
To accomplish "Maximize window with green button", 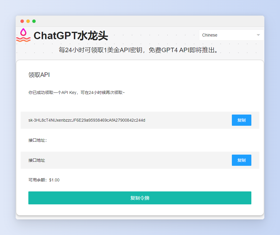I will [34, 21].
